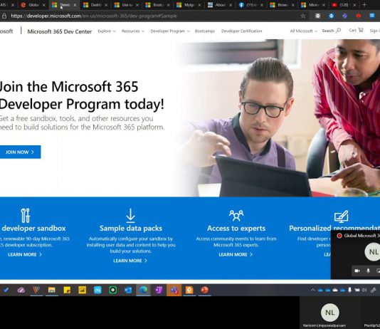Click the Access to experts heading
Image resolution: width=380 pixels, height=329 pixels.
coord(236,228)
